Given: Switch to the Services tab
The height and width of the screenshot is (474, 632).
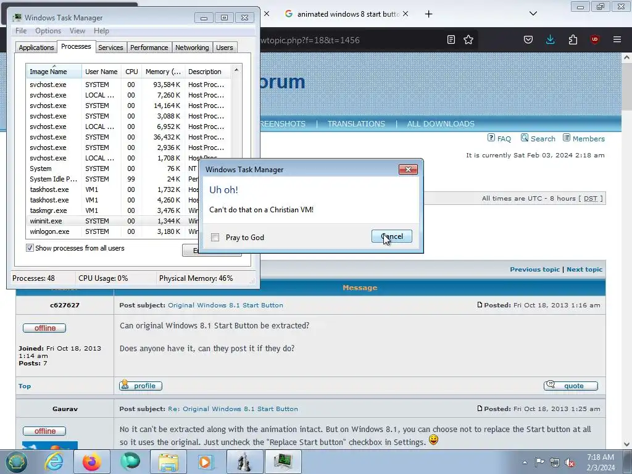Looking at the screenshot, I should pyautogui.click(x=110, y=48).
